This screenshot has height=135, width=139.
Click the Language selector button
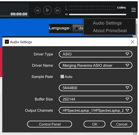[78, 28]
